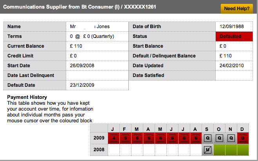Click green December 2008 payment block
Viewport: 258px width, 161px height.
[x=243, y=150]
